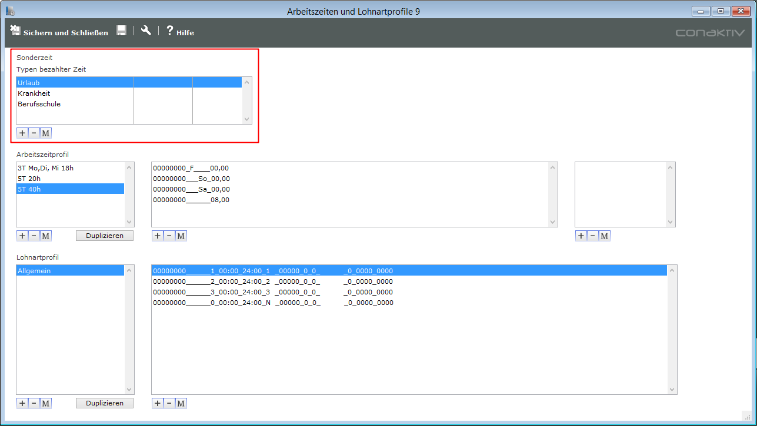
Task: Add a new Sonderzeit type with plus
Action: (22, 133)
